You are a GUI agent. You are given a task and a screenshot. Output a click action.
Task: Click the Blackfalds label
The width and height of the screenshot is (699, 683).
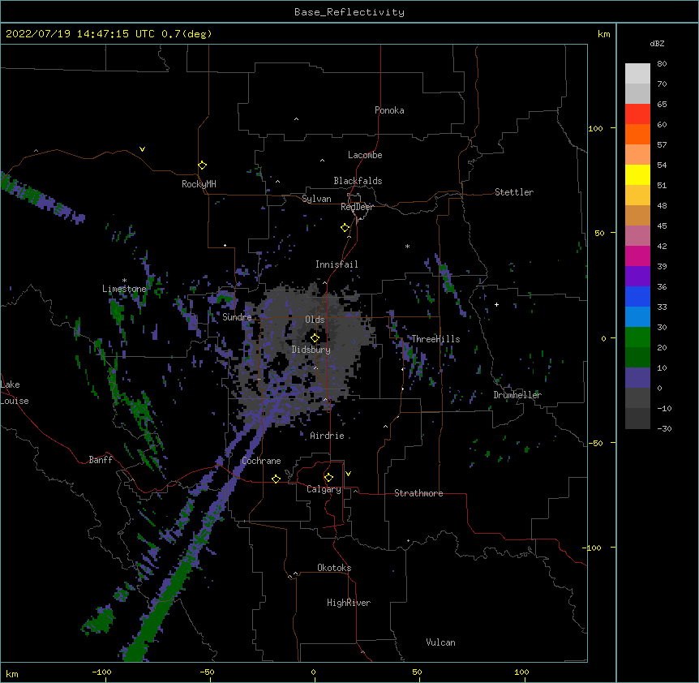(x=358, y=181)
